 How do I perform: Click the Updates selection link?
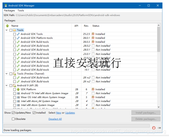coord(70,113)
